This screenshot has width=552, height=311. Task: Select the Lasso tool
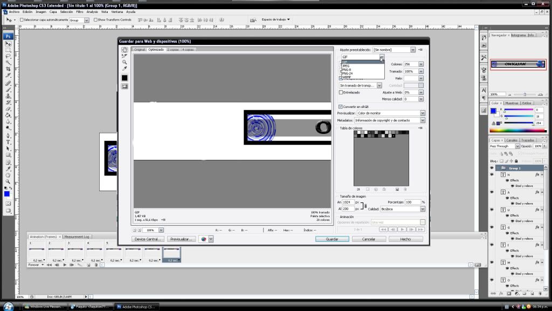[8, 56]
